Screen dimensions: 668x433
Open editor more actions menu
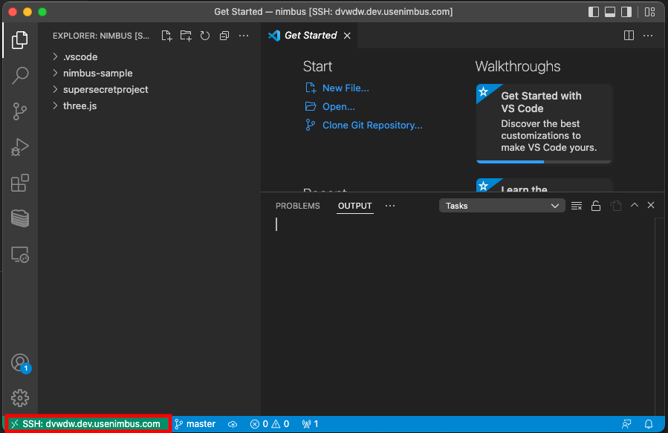click(x=648, y=36)
